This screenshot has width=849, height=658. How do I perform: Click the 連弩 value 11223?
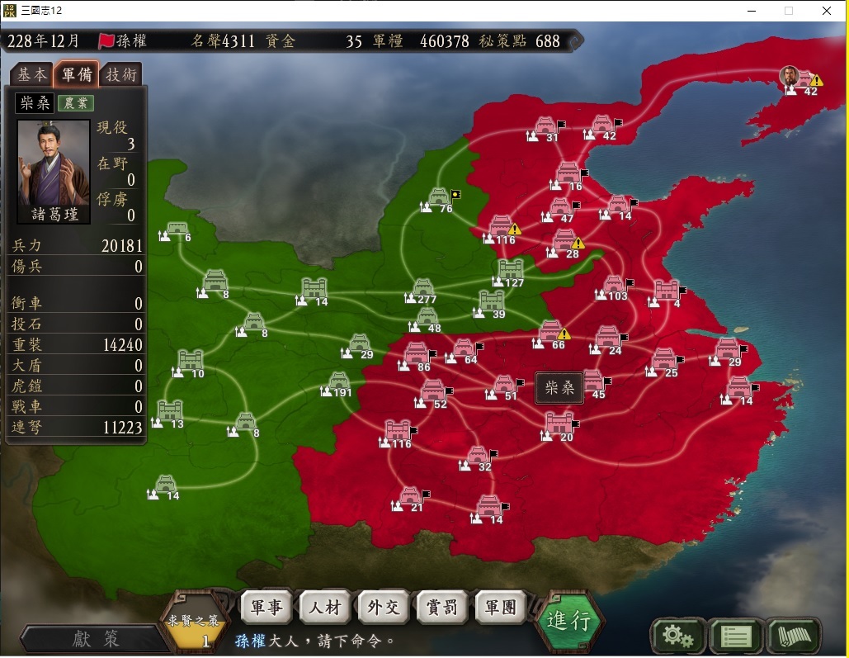point(122,427)
